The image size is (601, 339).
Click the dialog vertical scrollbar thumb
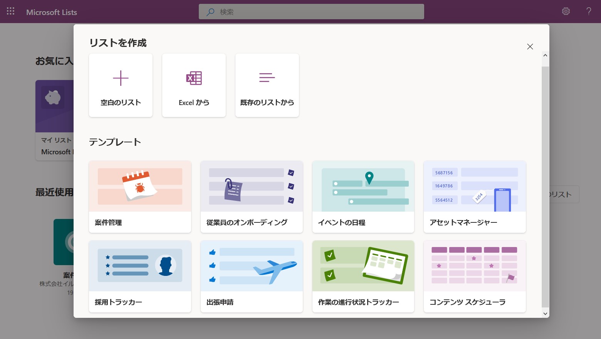(x=545, y=187)
